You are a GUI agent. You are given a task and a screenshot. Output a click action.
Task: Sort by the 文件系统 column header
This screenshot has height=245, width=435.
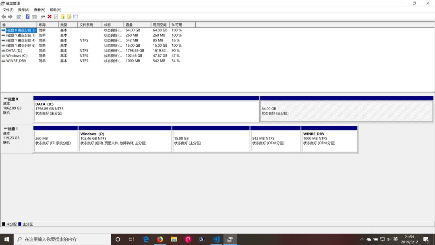click(90, 25)
